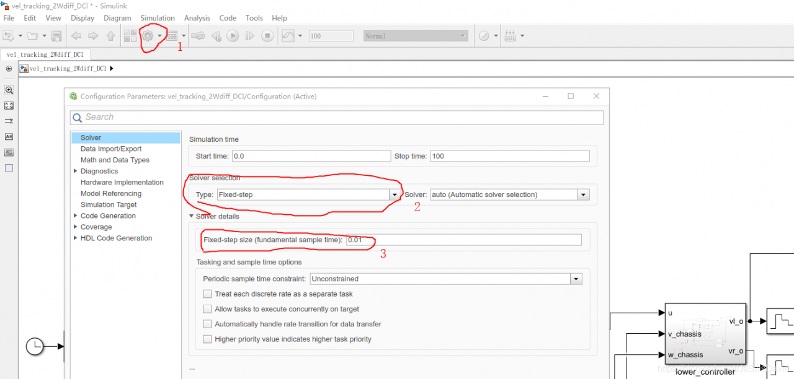Image resolution: width=794 pixels, height=379 pixels.
Task: Open the Simulation Data Inspector icon
Action: (x=288, y=36)
